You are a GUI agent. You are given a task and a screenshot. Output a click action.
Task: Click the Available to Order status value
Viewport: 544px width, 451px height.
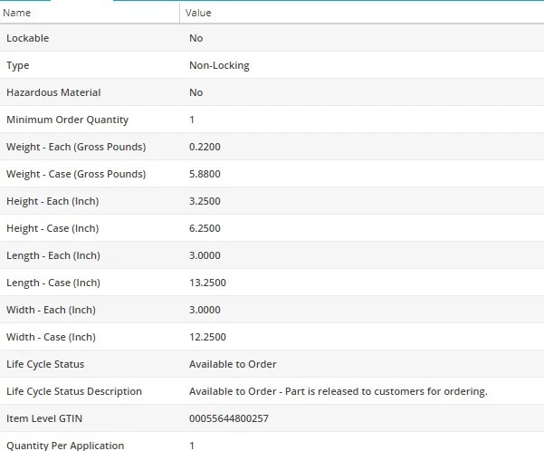233,364
